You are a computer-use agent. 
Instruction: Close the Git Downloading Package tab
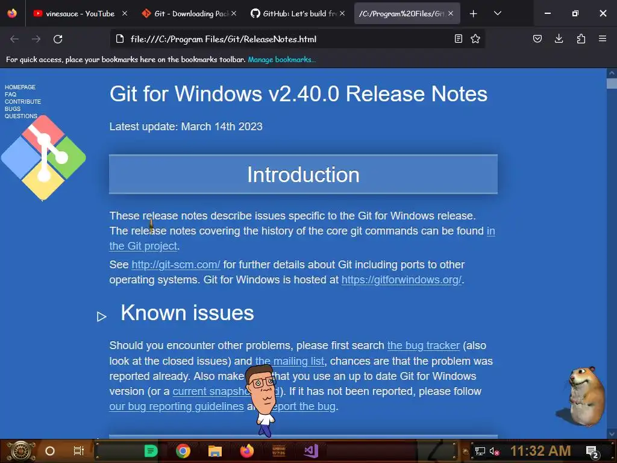pos(234,13)
